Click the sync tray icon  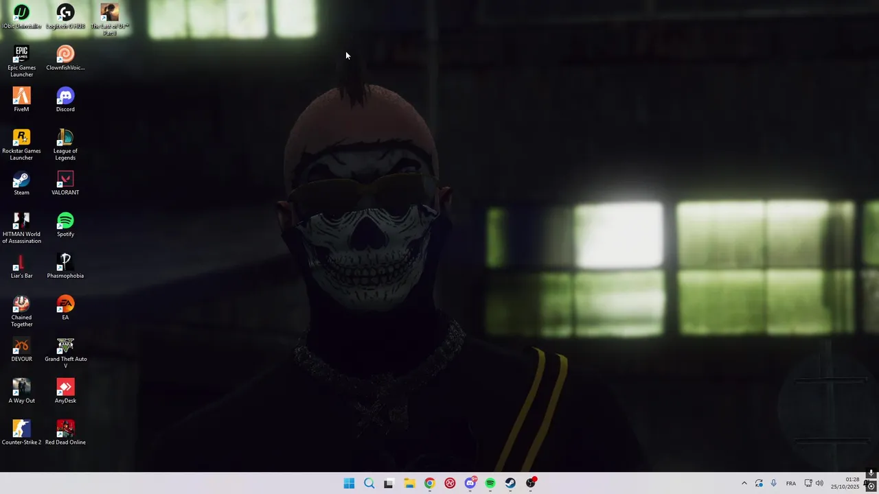[759, 483]
